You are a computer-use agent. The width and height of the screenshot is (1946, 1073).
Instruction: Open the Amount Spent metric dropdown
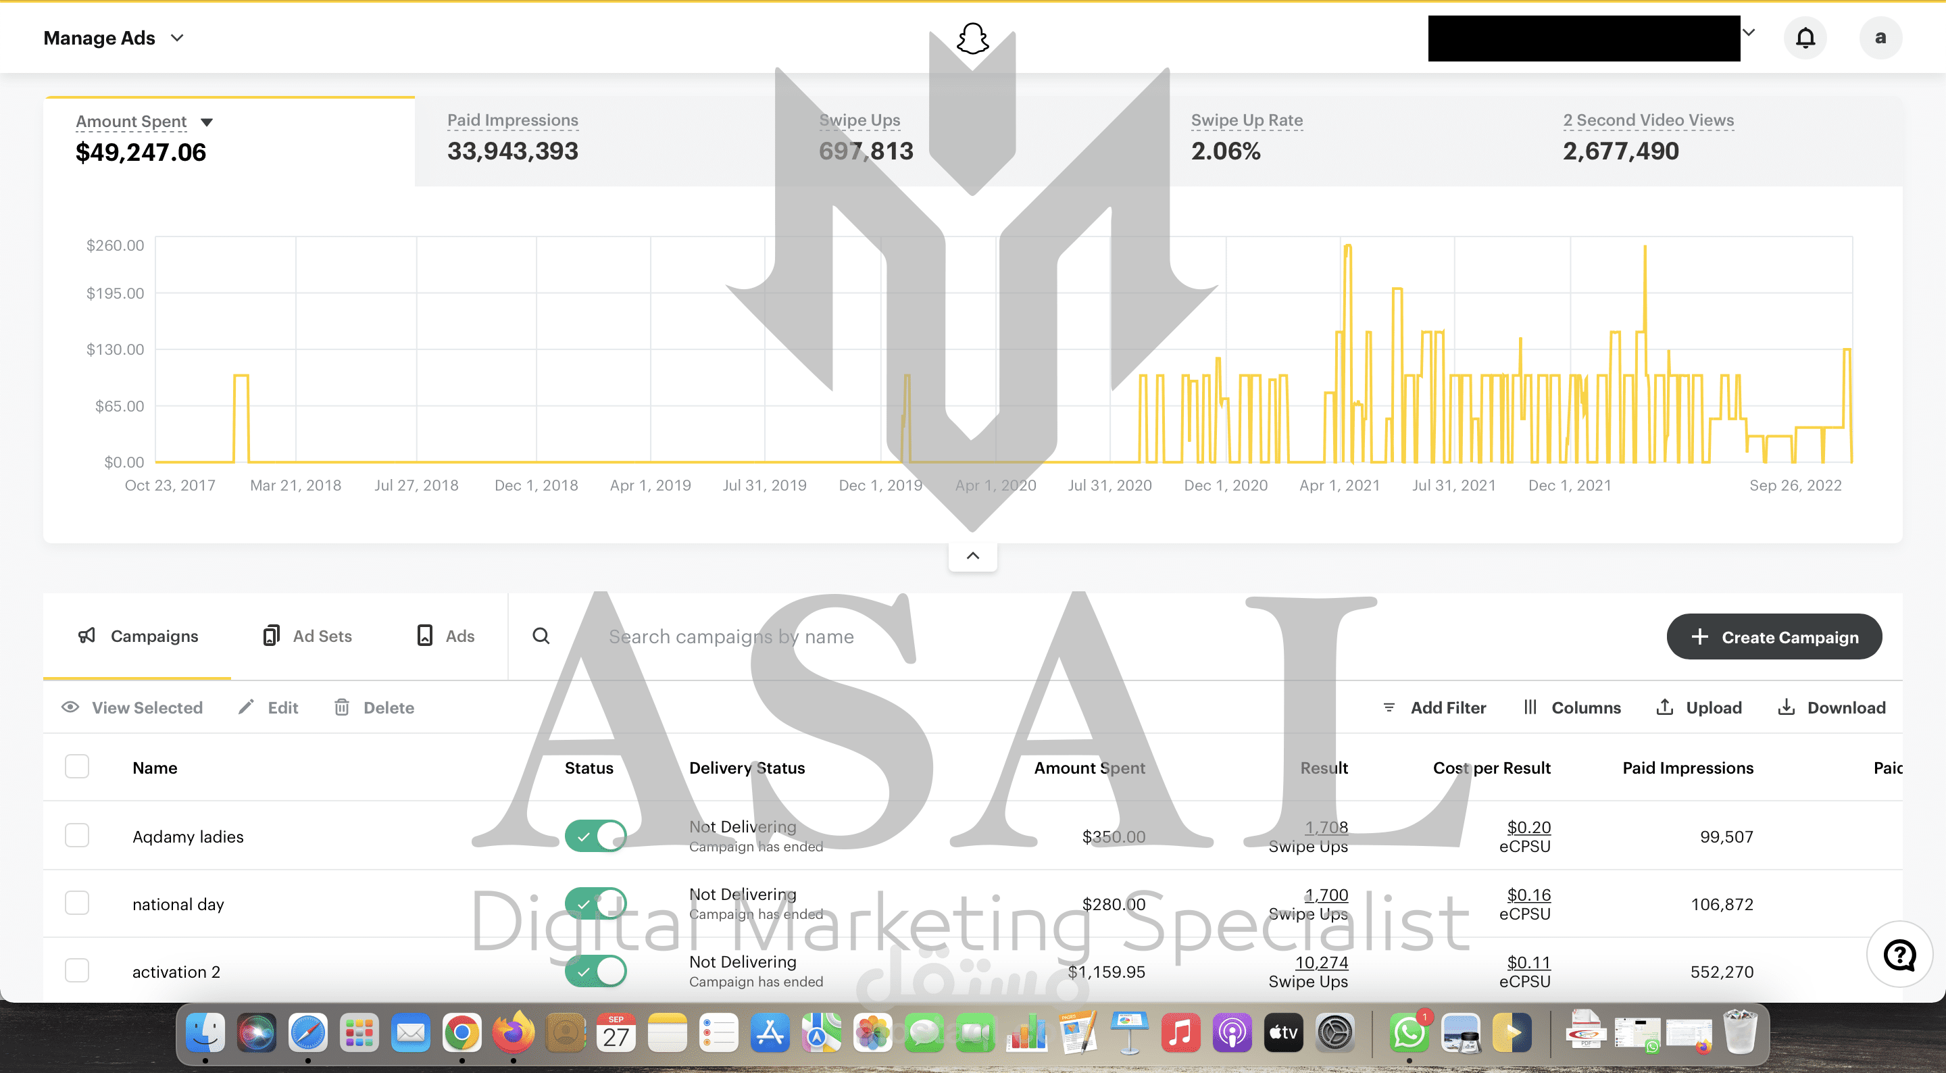[x=206, y=122]
